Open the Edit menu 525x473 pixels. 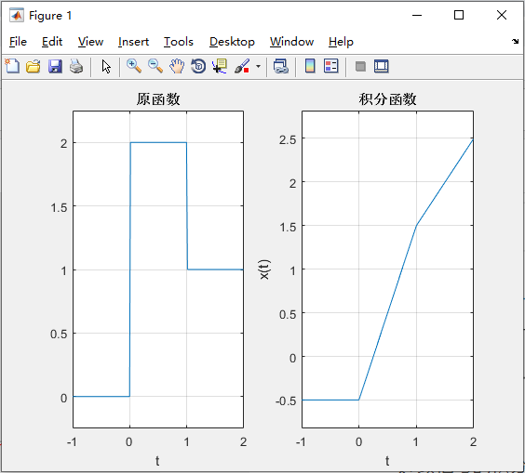[52, 42]
